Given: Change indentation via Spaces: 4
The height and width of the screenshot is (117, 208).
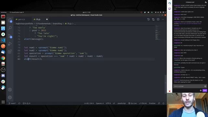Looking at the screenshot, I should [100, 103].
